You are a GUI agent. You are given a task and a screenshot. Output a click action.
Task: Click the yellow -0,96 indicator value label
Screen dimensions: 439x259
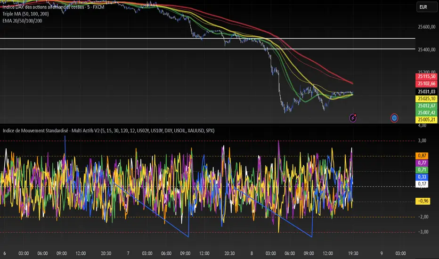click(x=423, y=201)
